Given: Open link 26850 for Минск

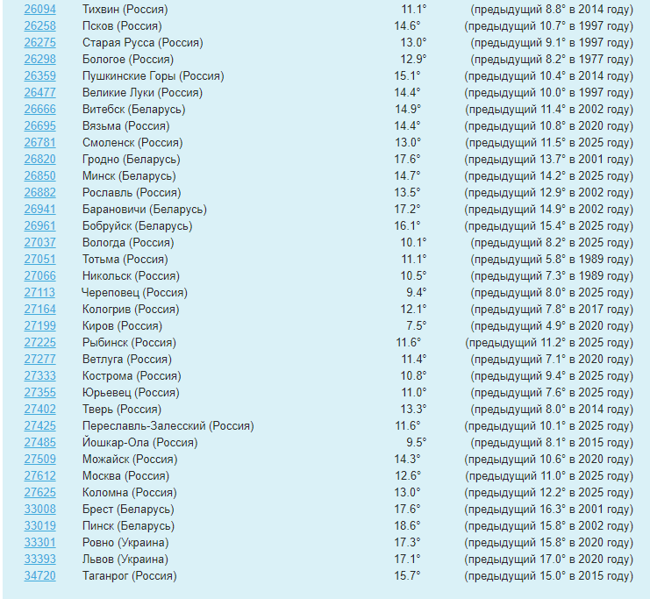Looking at the screenshot, I should point(39,175).
